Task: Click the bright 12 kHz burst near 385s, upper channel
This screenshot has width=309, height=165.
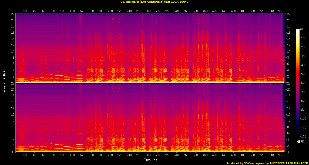Action: (198, 46)
